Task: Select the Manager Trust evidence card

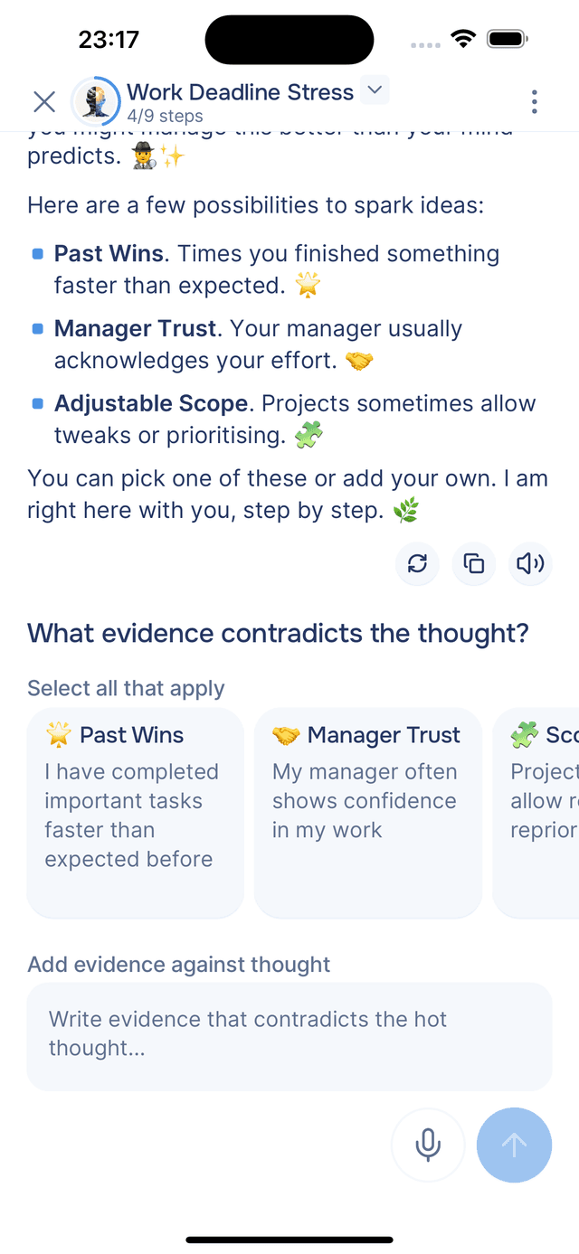Action: (x=367, y=812)
